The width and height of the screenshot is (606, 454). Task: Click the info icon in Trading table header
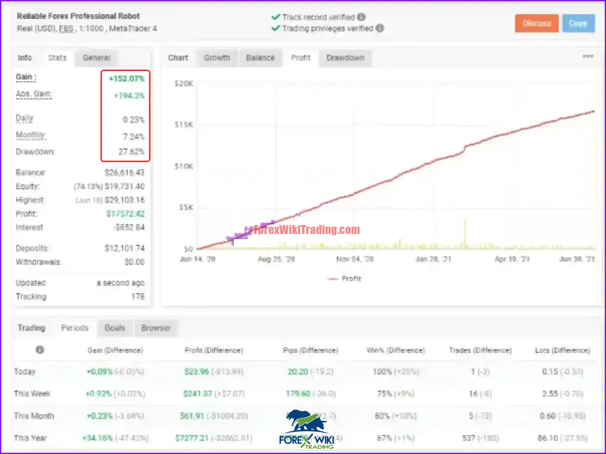(x=40, y=350)
